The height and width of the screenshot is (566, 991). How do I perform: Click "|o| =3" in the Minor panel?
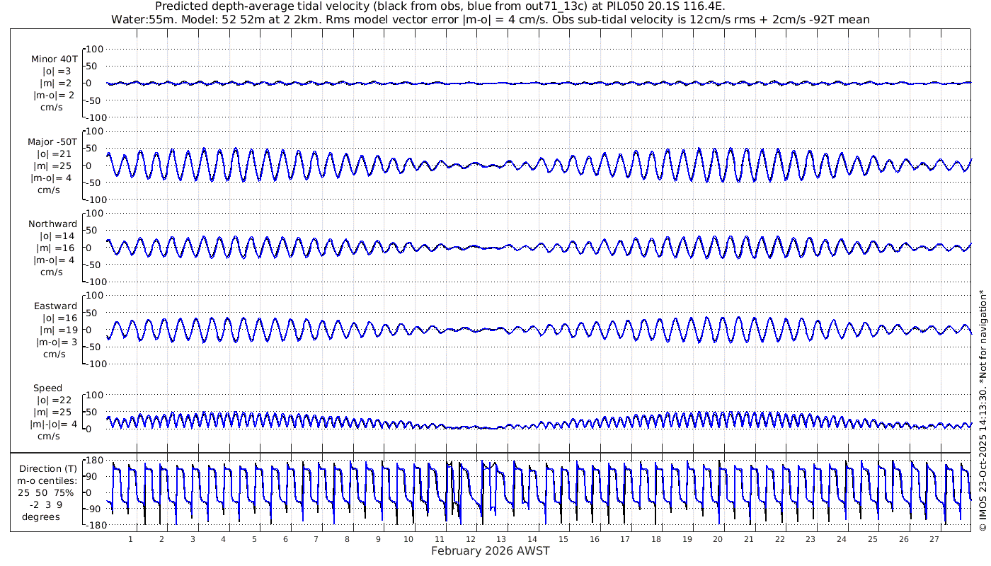click(x=57, y=71)
